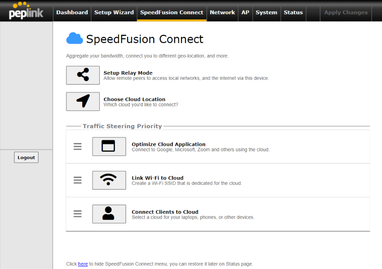Open the Status tab
The width and height of the screenshot is (382, 269).
(x=293, y=12)
